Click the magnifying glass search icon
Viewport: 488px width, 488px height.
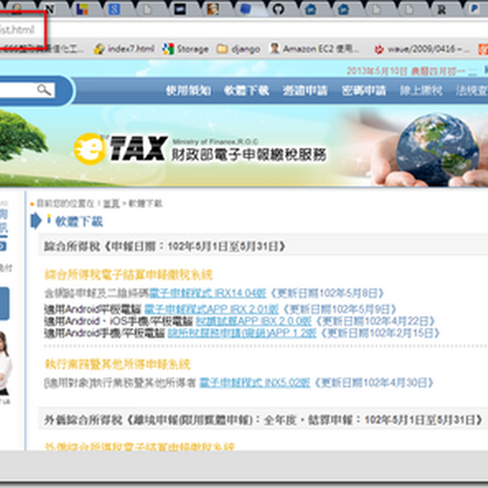(41, 89)
